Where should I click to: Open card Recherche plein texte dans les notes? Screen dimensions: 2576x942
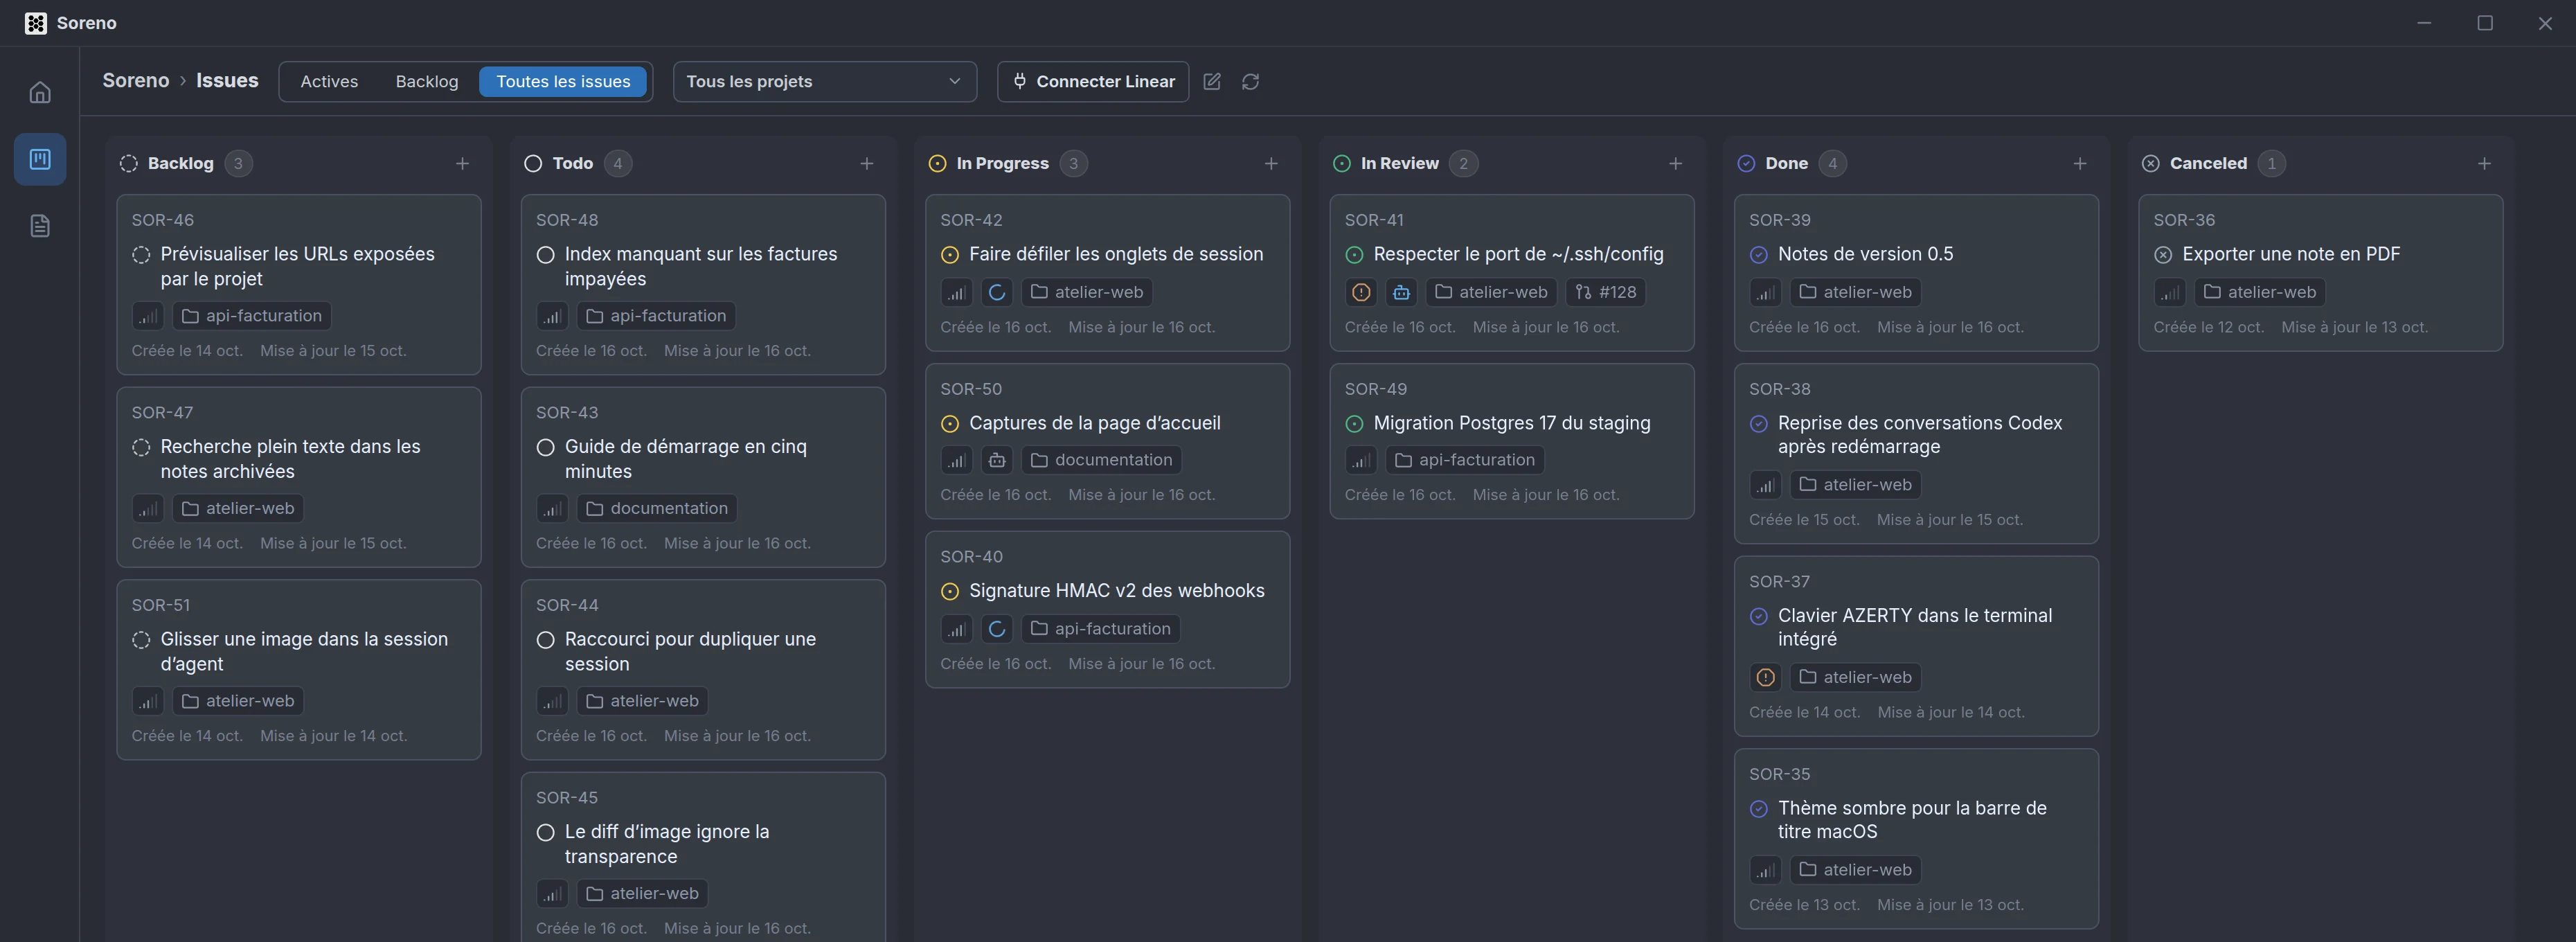tap(299, 478)
